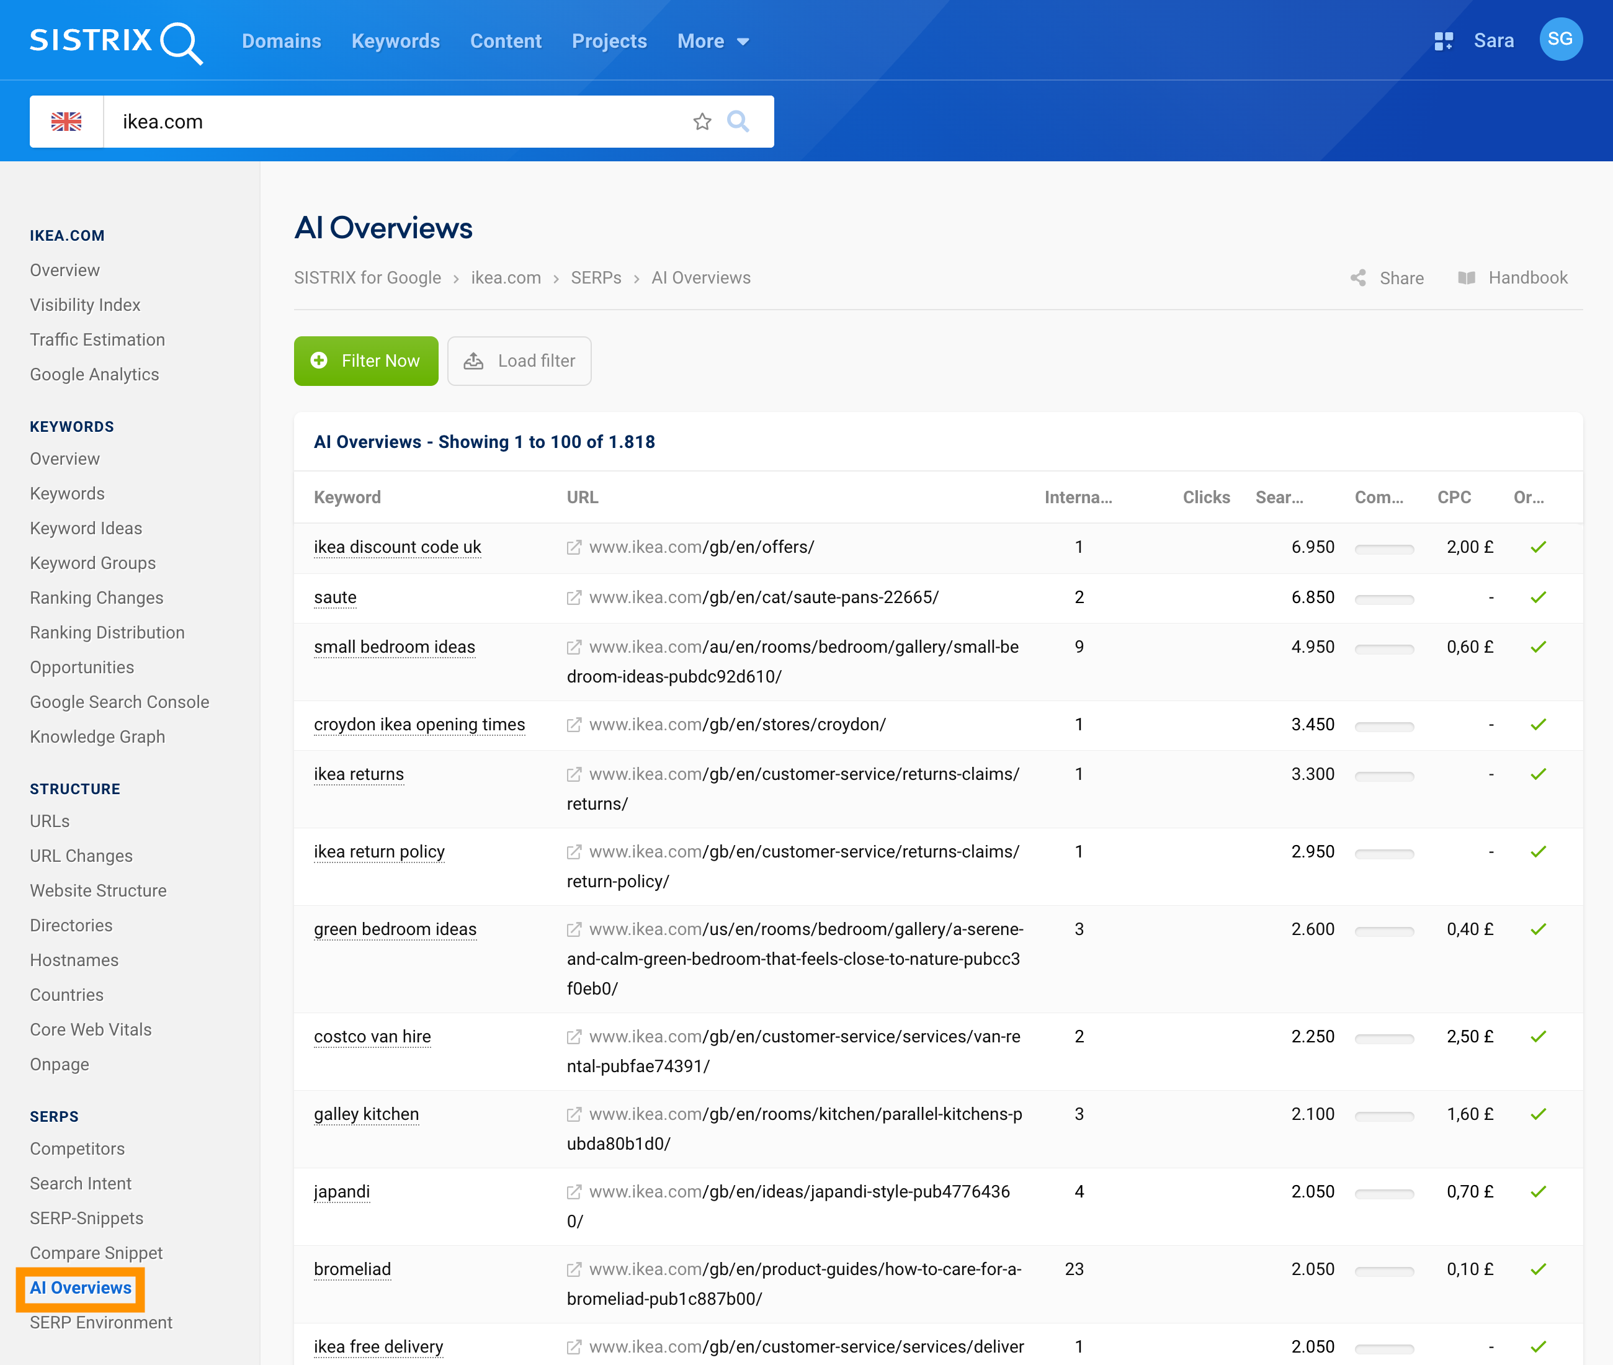Image resolution: width=1613 pixels, height=1365 pixels.
Task: Open external link icon in galley kitchen row
Action: (574, 1114)
